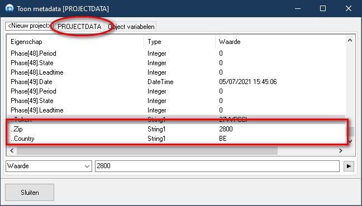Viewport: 362px width, 206px height.
Task: Click the application icon in title bar
Action: [x=9, y=8]
